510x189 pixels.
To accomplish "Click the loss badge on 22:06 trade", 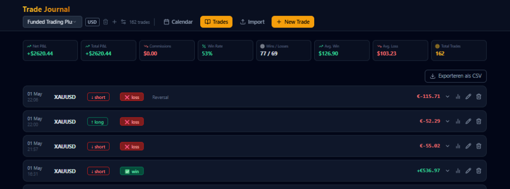I will point(131,97).
